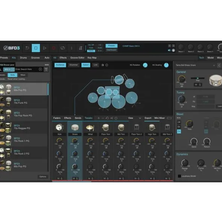This screenshot has height=223, width=222.
Task: Click the undo arrow in the transport bar
Action: point(27,48)
